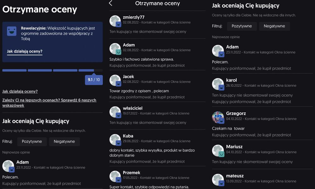
Task: Click date line '17.05.2022 - Kontakt w kategorii Okna ścienne'
Action: pos(156,178)
